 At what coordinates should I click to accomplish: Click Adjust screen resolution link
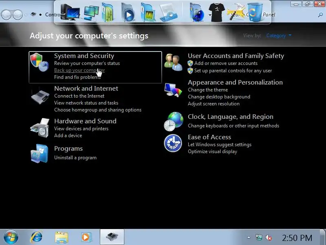(214, 104)
